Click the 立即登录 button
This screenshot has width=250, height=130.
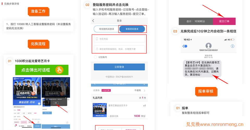tap(119, 67)
